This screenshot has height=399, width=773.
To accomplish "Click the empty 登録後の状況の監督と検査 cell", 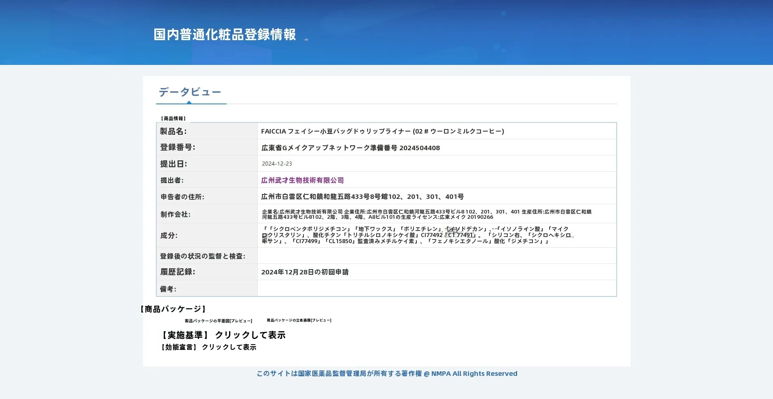I will (437, 256).
